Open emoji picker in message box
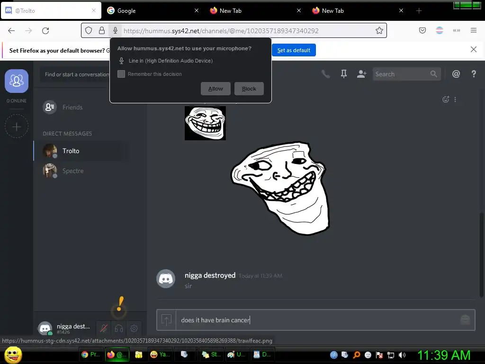 (x=465, y=319)
